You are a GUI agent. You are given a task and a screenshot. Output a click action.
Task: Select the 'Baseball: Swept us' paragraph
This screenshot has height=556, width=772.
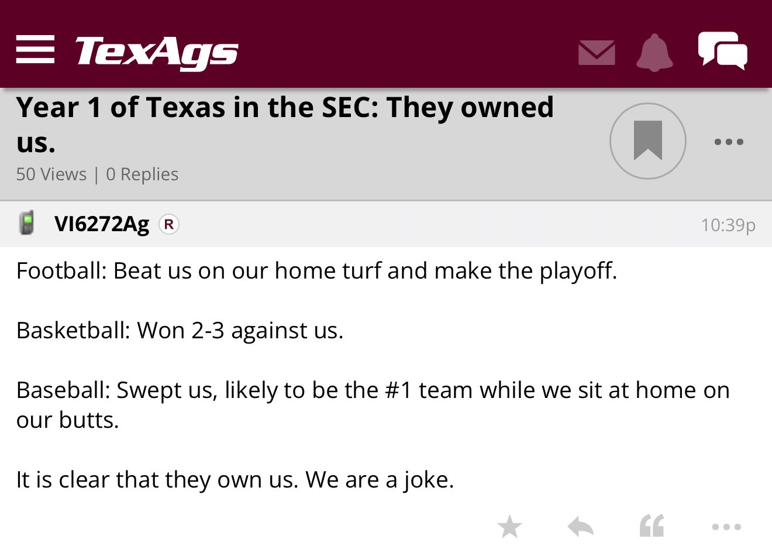[373, 405]
